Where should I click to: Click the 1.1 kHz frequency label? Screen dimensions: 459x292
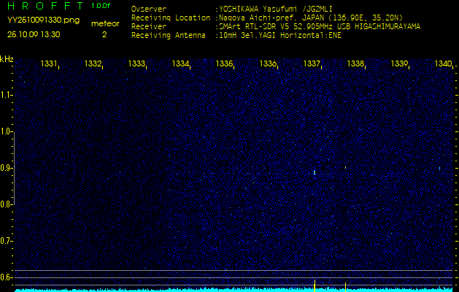click(x=7, y=95)
